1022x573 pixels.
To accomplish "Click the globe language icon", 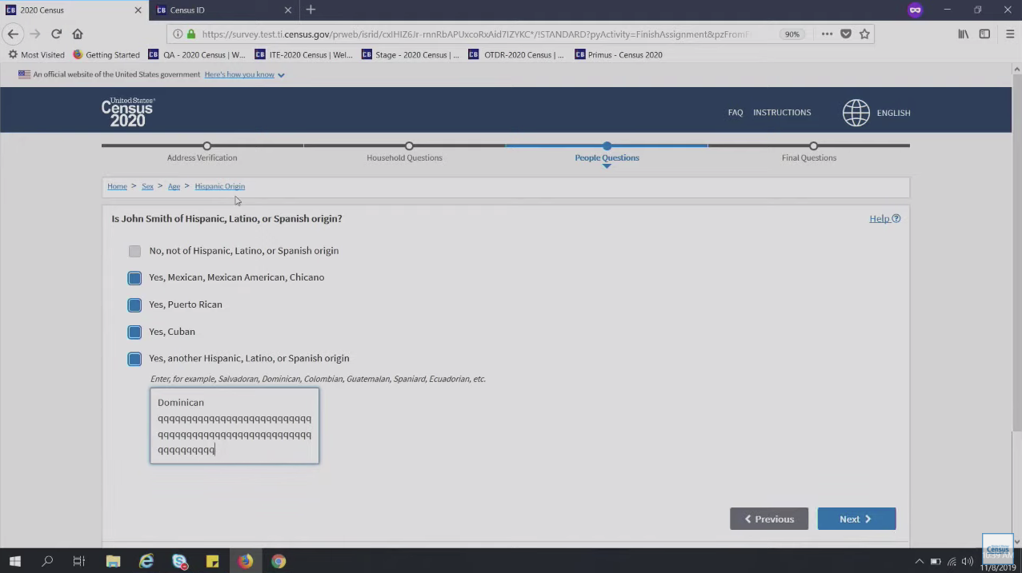I will click(856, 113).
